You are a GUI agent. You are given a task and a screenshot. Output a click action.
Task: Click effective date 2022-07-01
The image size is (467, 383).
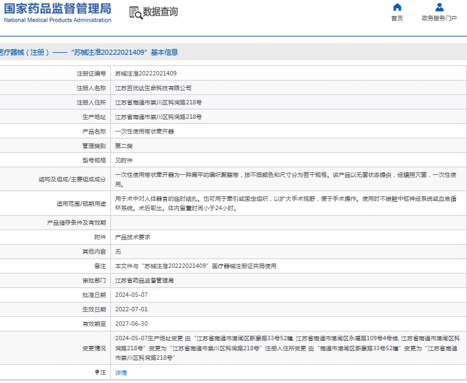click(x=131, y=309)
